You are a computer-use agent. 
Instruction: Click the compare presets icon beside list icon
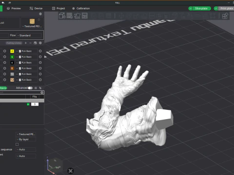(x=40, y=88)
